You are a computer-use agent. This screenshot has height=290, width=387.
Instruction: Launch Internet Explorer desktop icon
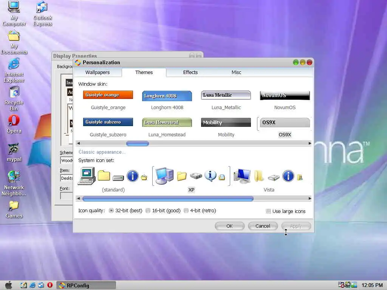(x=14, y=70)
